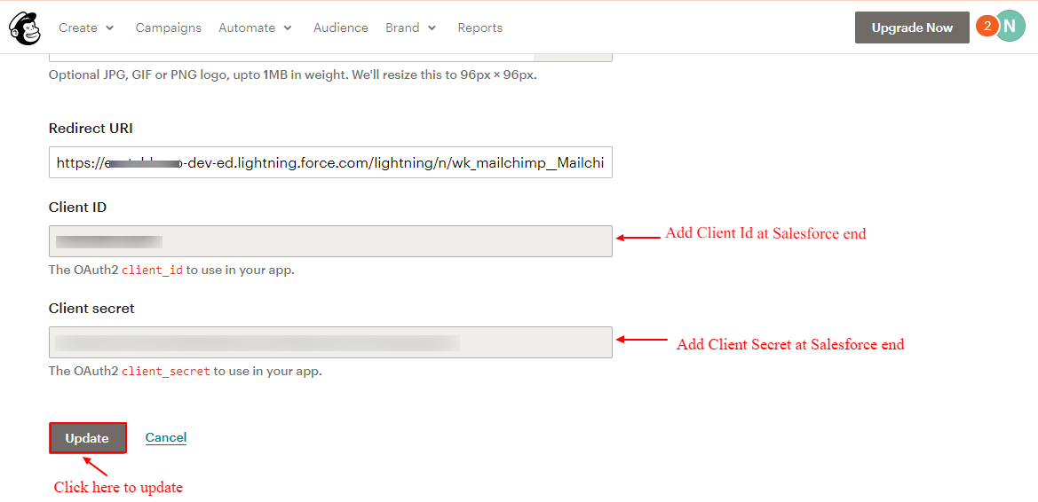
Task: Click the Cancel link
Action: (166, 437)
